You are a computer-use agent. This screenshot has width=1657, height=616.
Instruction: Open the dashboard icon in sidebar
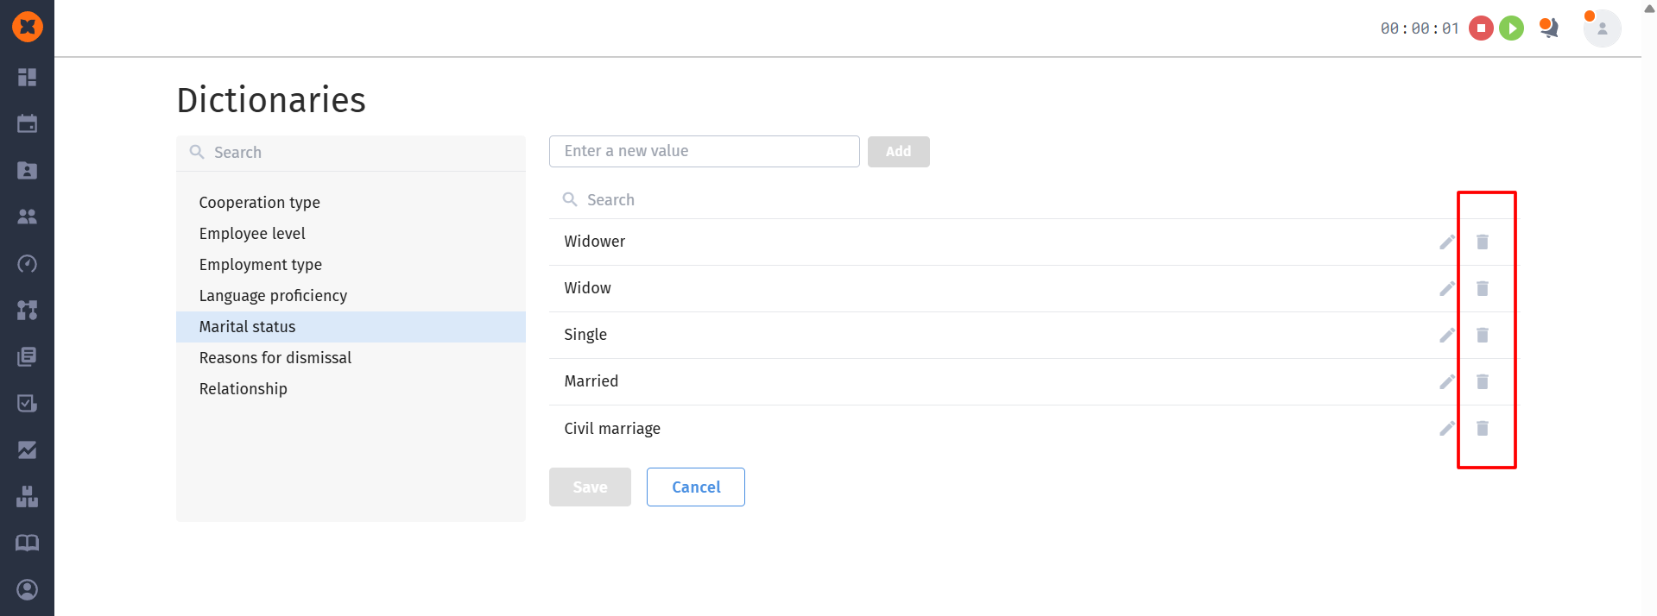click(28, 77)
